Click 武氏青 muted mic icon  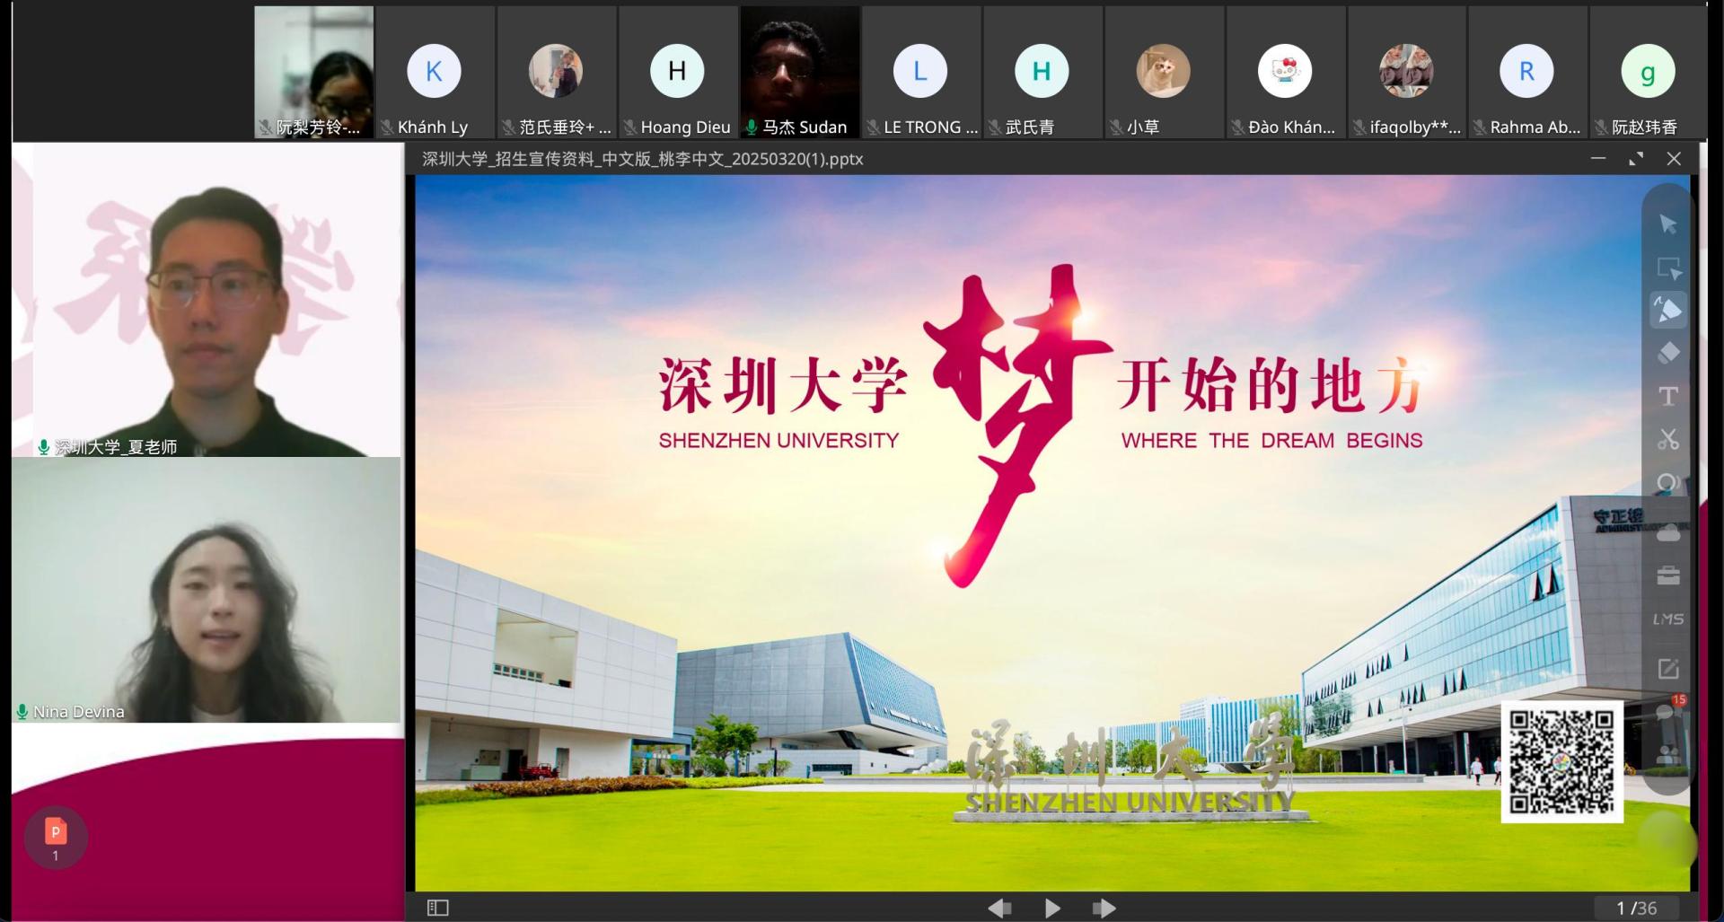(995, 127)
